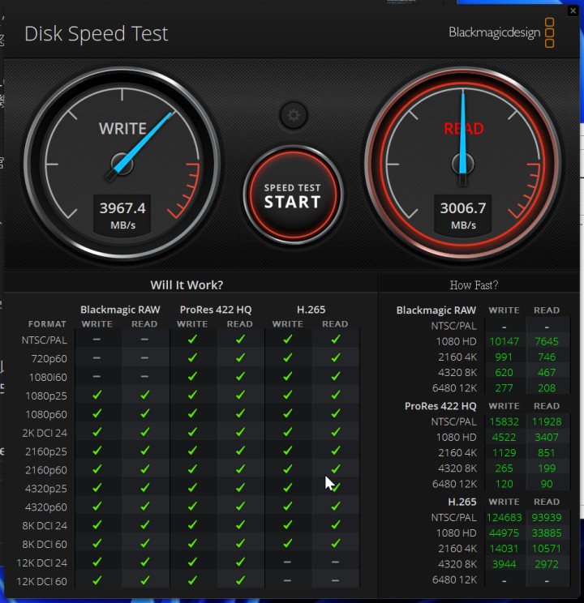Click the Disk Speed Test title

pos(97,34)
